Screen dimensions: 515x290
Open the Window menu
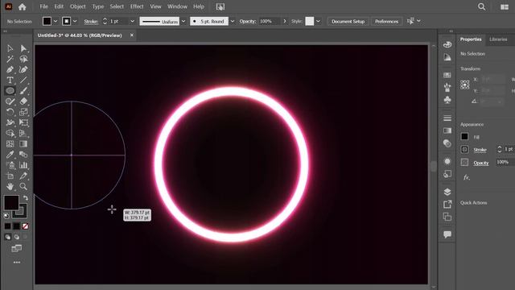point(177,6)
